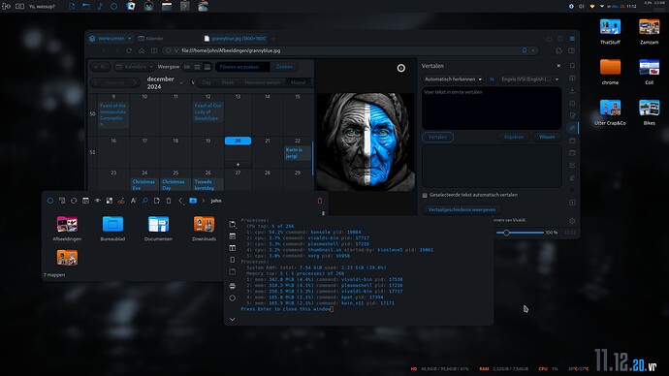Open Tasks panel with checkmark icon
669x376 pixels.
(x=572, y=166)
